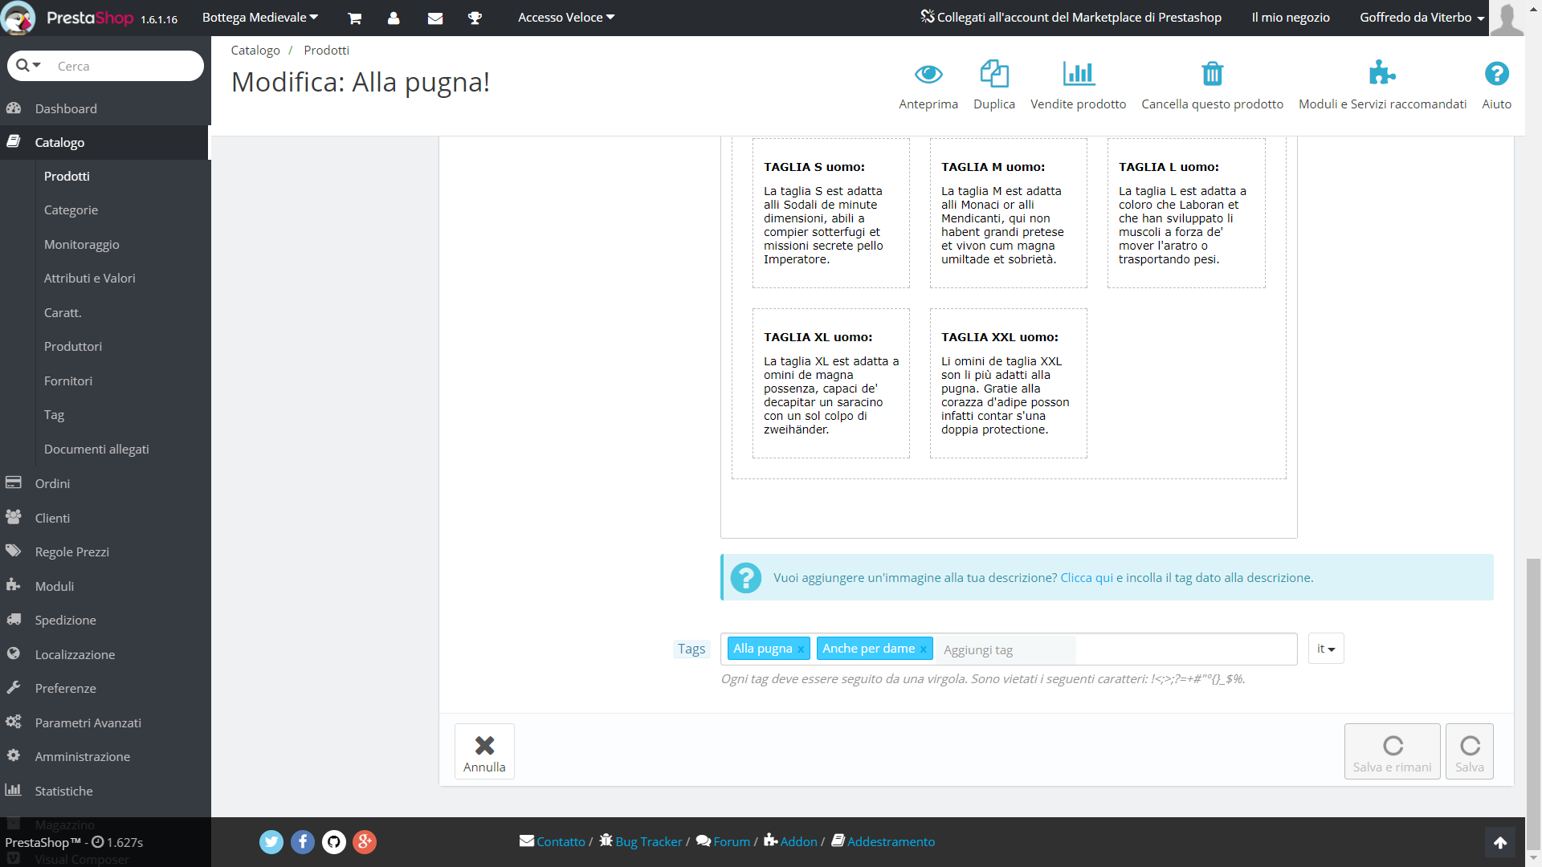Click the Anteprima eye icon
The height and width of the screenshot is (867, 1542).
pyautogui.click(x=928, y=75)
